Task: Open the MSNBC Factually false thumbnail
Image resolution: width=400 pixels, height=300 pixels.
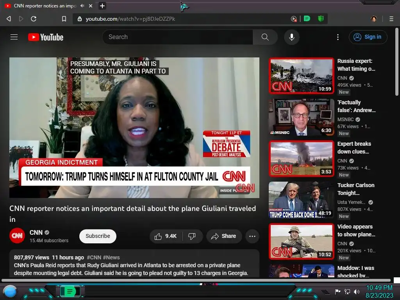Action: coord(301,117)
